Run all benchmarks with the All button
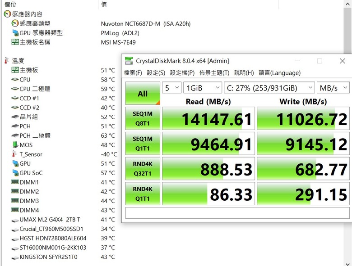 (x=143, y=93)
